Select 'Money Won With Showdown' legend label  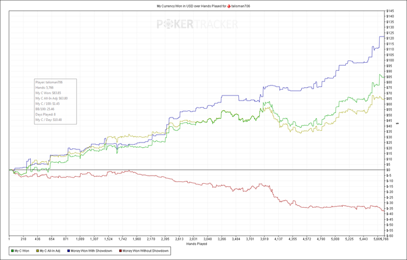[x=91, y=251]
